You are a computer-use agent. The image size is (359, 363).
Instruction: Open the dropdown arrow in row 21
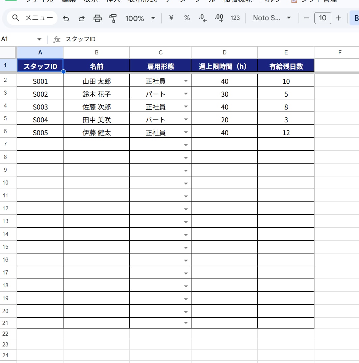(185, 323)
